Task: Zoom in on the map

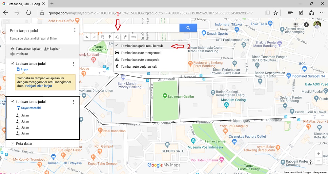Action: [318, 154]
